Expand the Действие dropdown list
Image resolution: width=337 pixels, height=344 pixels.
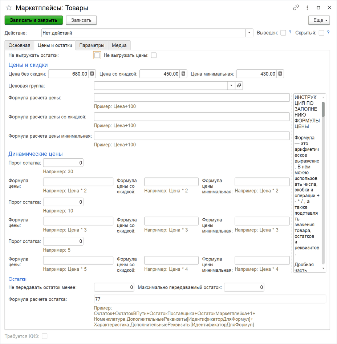(249, 33)
